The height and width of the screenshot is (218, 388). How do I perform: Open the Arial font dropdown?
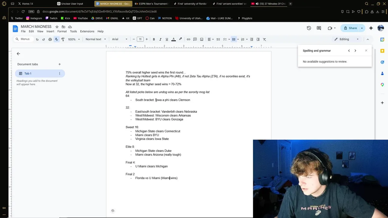click(120, 39)
